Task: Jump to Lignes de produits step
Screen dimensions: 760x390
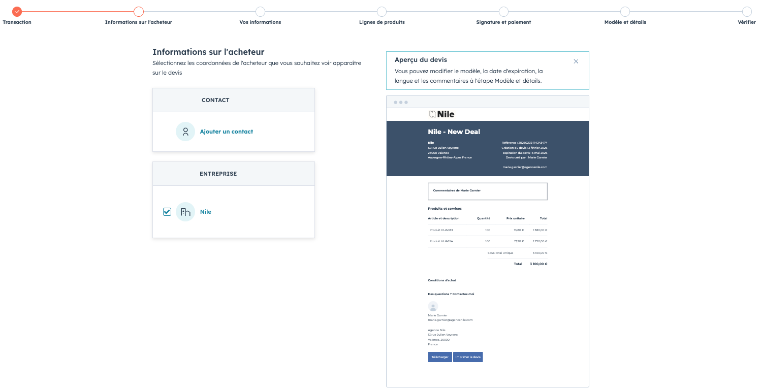Action: [x=382, y=12]
